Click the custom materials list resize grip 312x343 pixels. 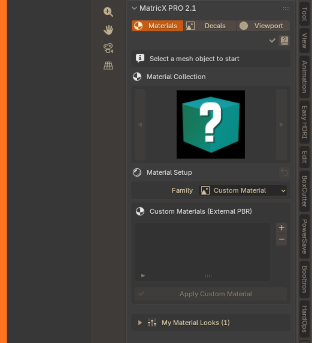[x=208, y=276]
